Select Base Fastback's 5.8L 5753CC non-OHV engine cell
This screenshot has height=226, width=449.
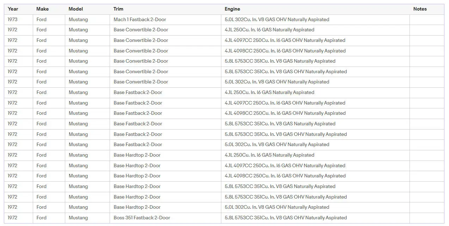(x=315, y=124)
